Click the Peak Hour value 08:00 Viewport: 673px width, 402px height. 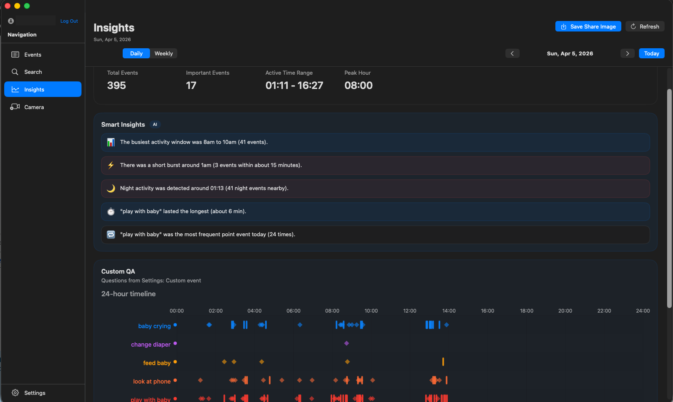(x=358, y=85)
